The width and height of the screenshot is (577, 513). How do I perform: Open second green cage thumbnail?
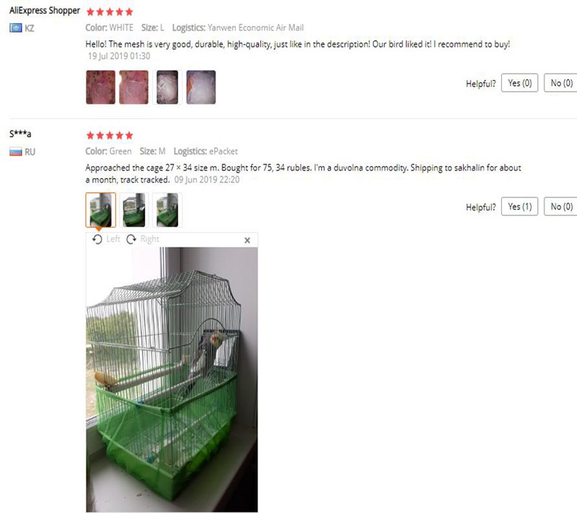[134, 210]
